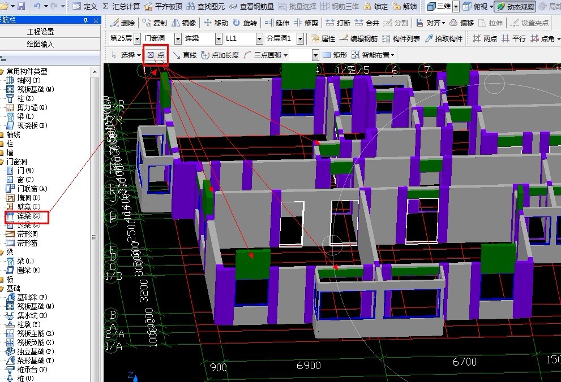
Task: Select 现浇板(B) in the component tree
Action: coord(27,125)
